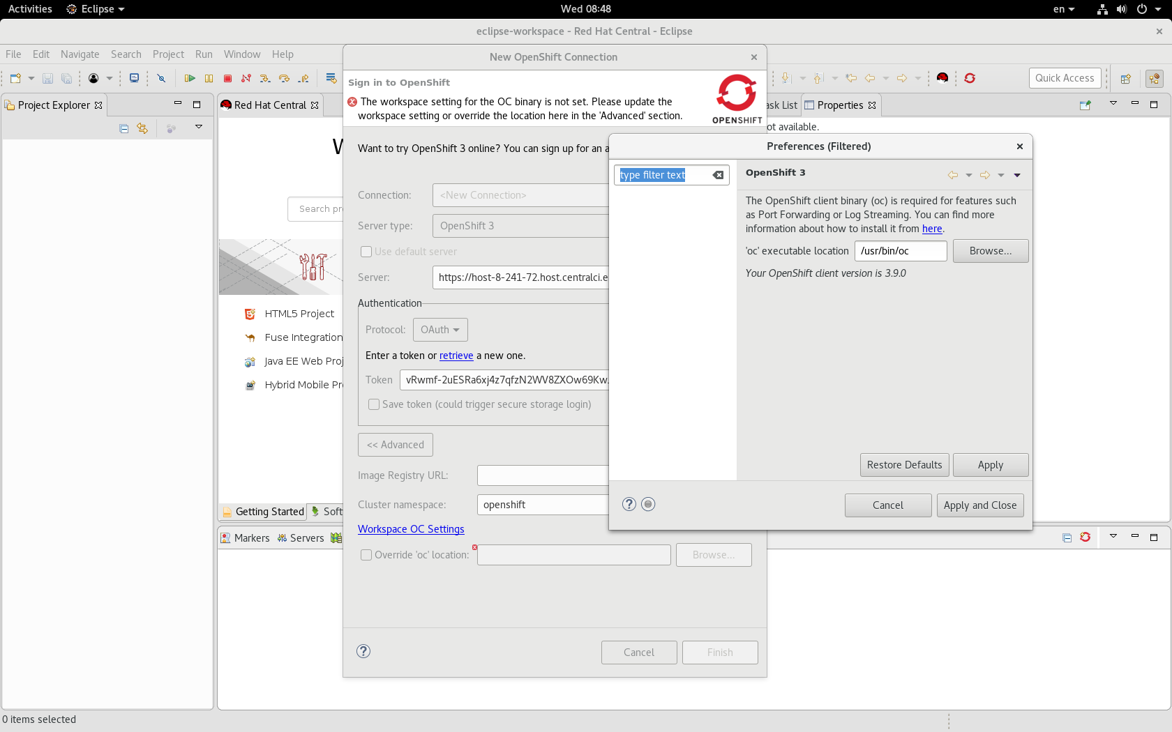Click the Token input field
Viewport: 1172px width, 732px height.
coord(505,380)
